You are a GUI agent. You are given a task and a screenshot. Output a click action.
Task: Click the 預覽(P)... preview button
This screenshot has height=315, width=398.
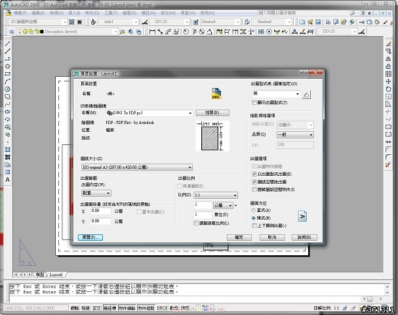(90, 238)
